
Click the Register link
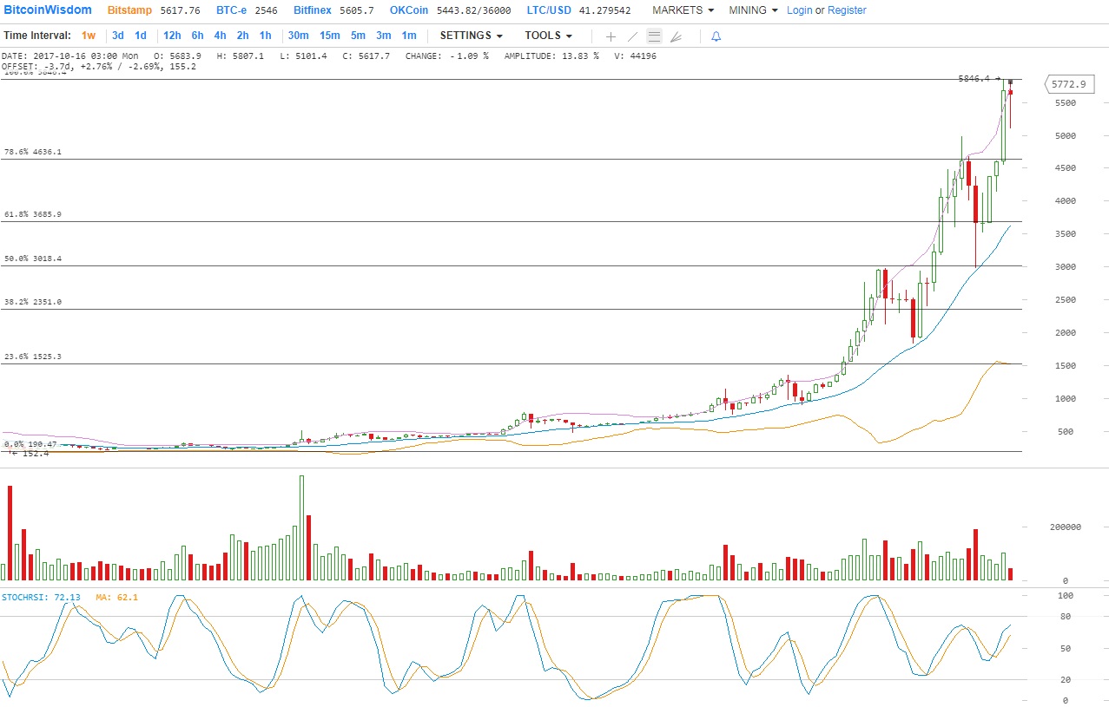pos(847,10)
